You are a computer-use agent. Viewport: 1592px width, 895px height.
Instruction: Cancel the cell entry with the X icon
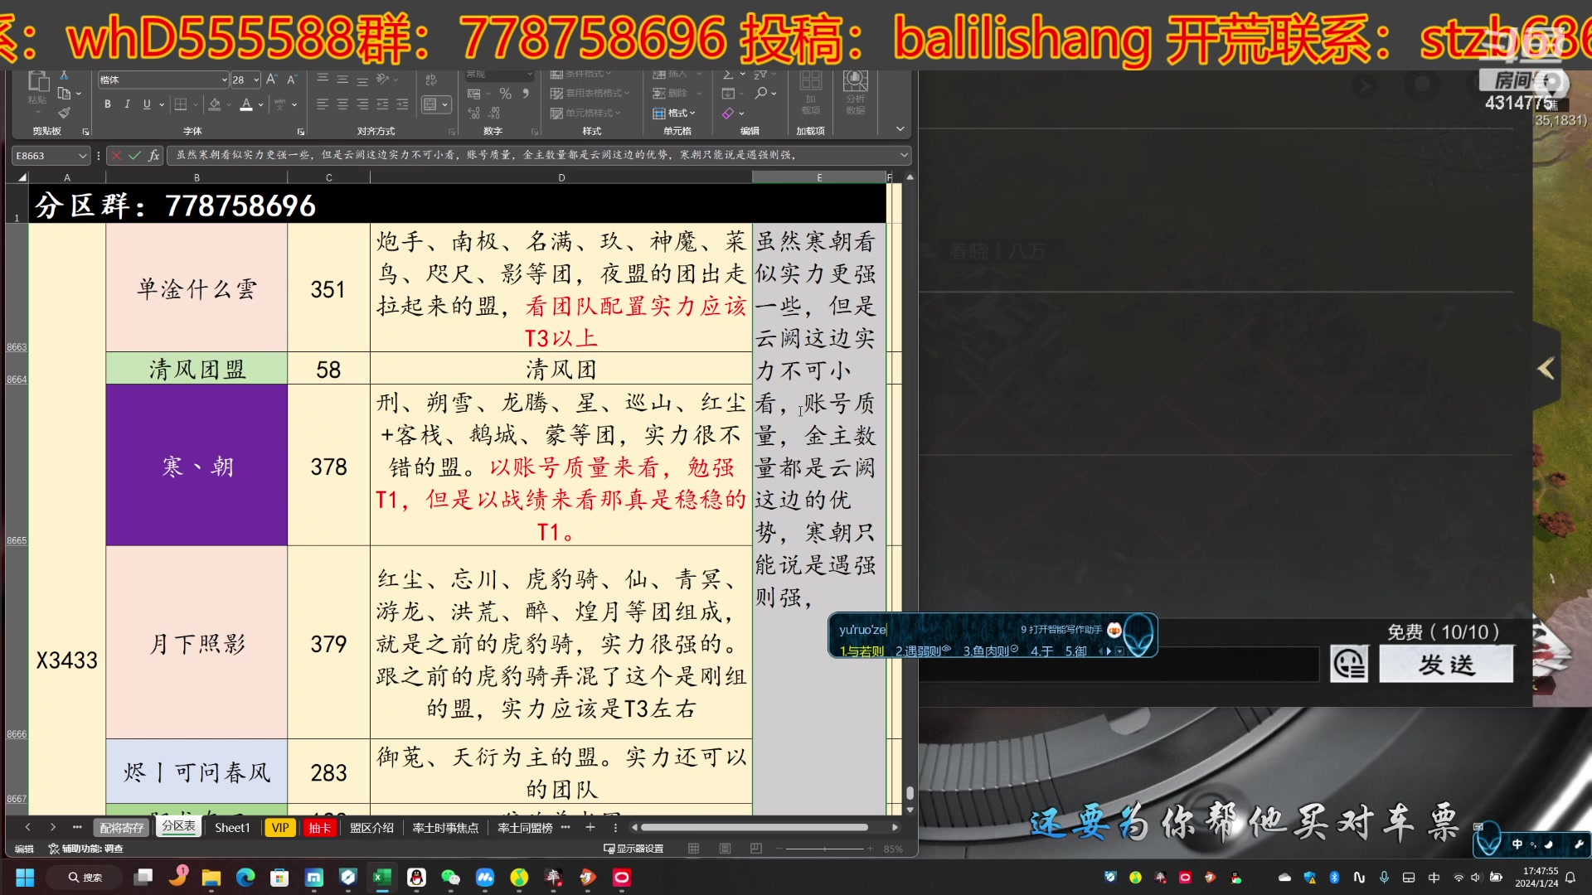116,155
